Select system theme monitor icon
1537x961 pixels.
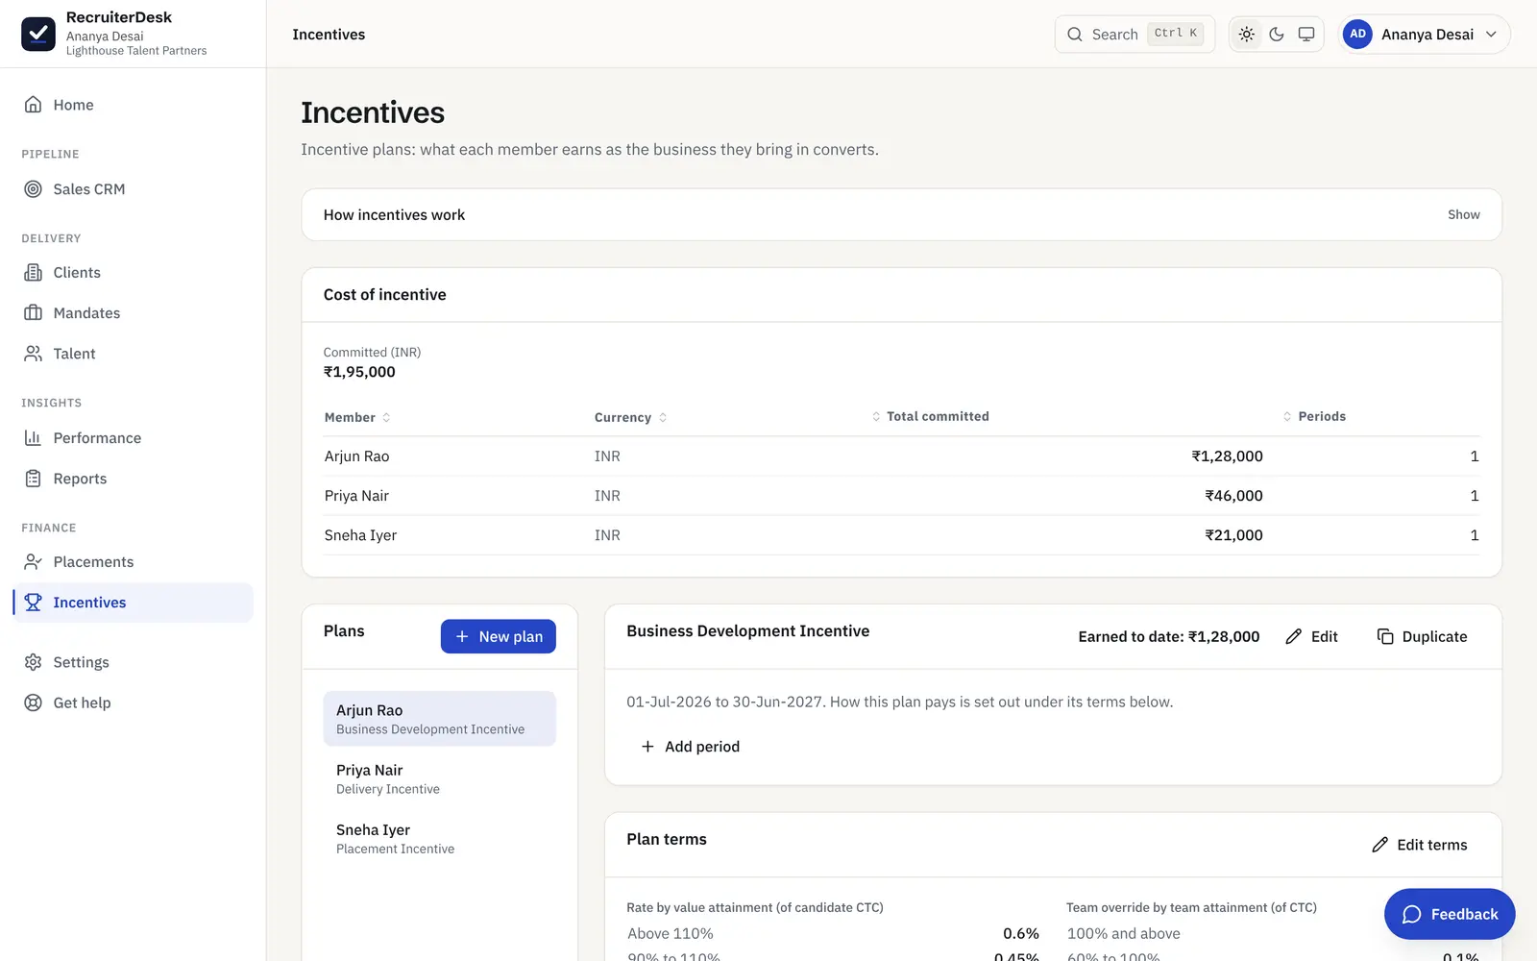click(1306, 34)
